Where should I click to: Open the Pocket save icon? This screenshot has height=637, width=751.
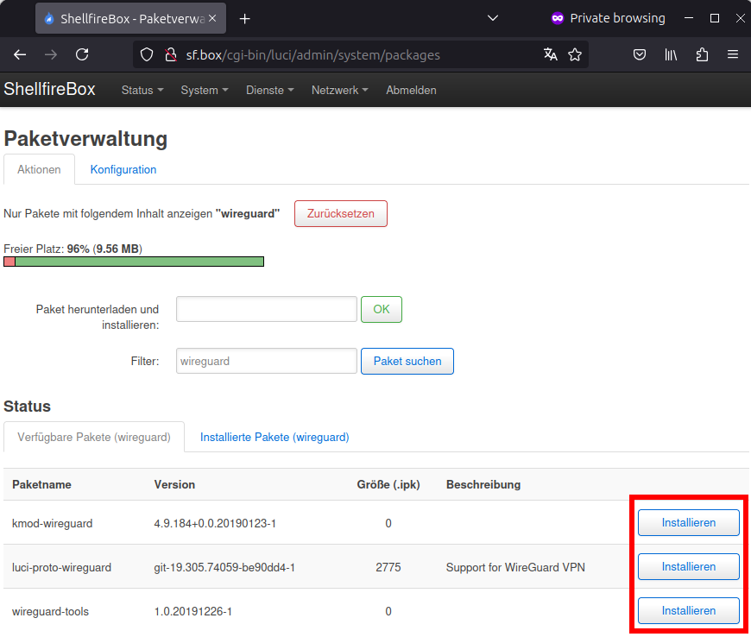coord(640,54)
